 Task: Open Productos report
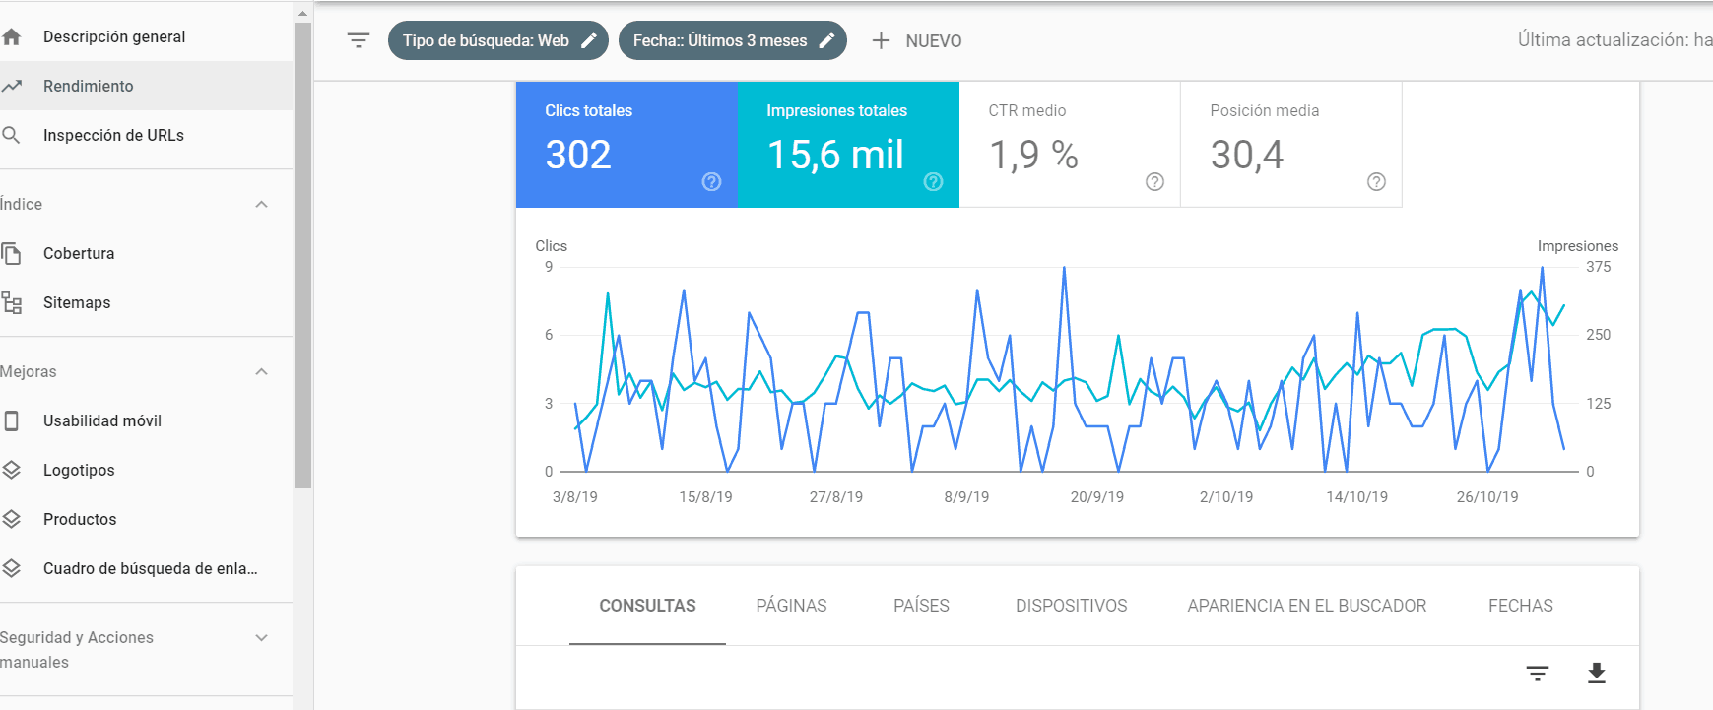click(146, 519)
